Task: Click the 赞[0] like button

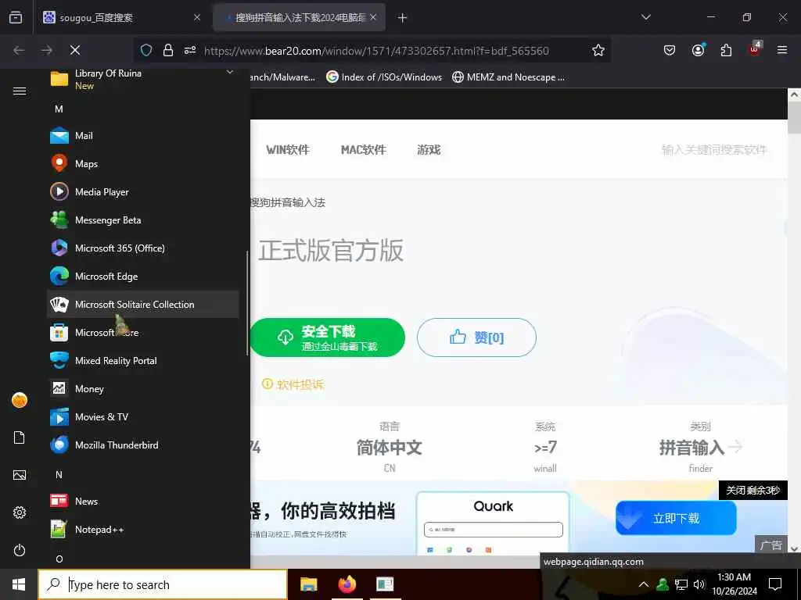Action: pos(476,337)
